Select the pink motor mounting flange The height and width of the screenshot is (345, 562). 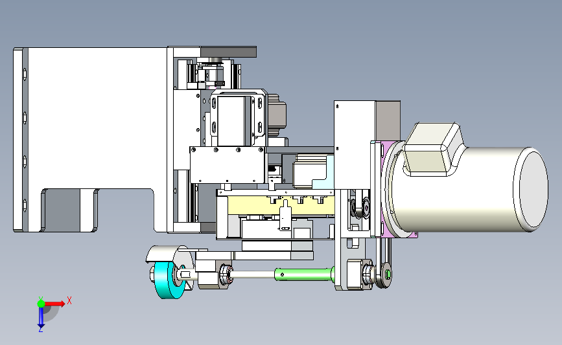pyautogui.click(x=387, y=189)
